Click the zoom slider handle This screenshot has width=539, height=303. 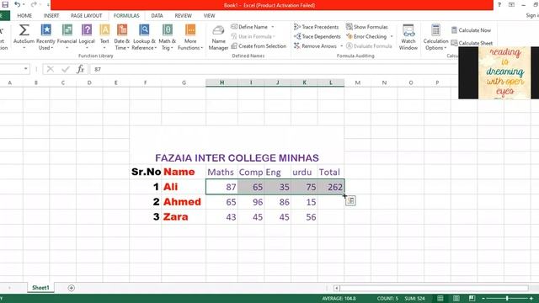[x=507, y=298]
